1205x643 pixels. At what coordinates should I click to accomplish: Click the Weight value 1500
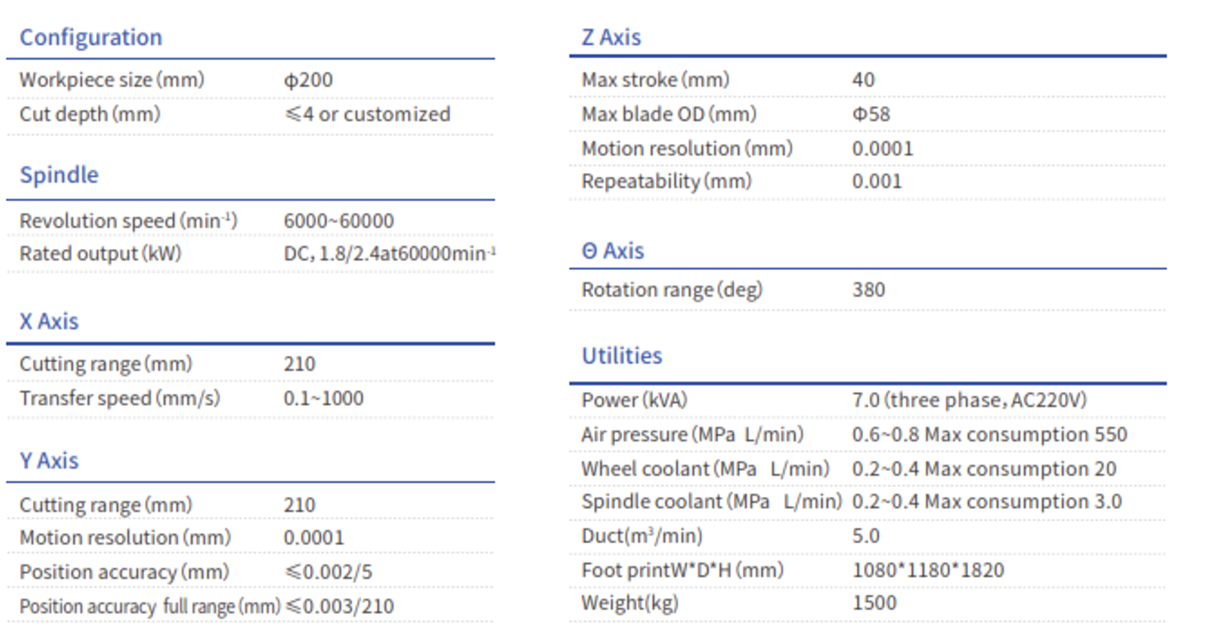point(875,602)
